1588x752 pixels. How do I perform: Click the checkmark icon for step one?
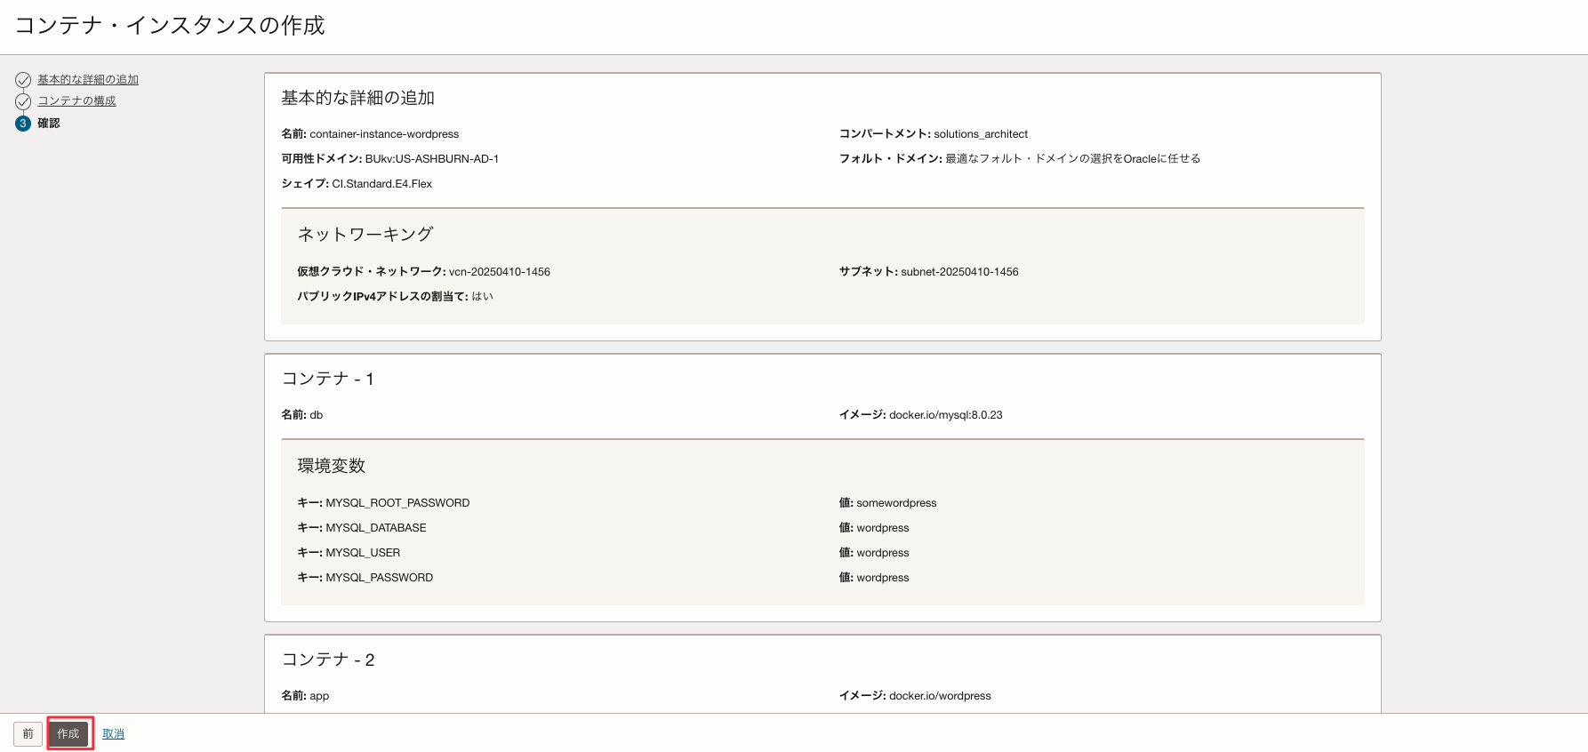point(23,80)
